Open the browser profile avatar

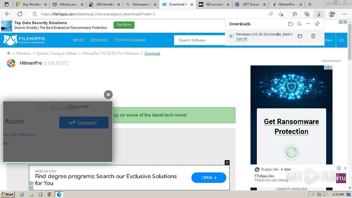click(x=332, y=14)
